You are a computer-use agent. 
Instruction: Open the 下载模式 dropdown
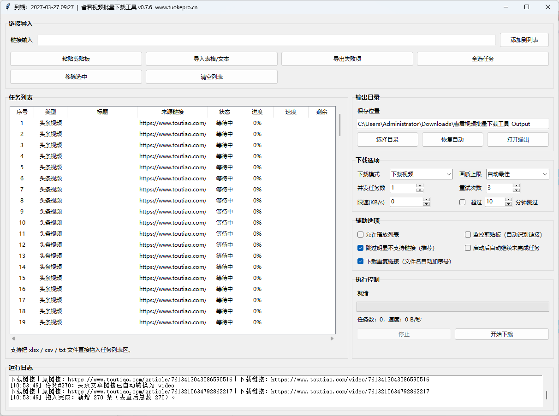click(421, 174)
